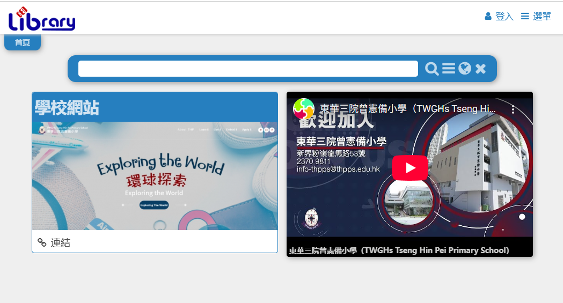The image size is (563, 303).
Task: Click the globe icon in search bar
Action: [x=465, y=68]
